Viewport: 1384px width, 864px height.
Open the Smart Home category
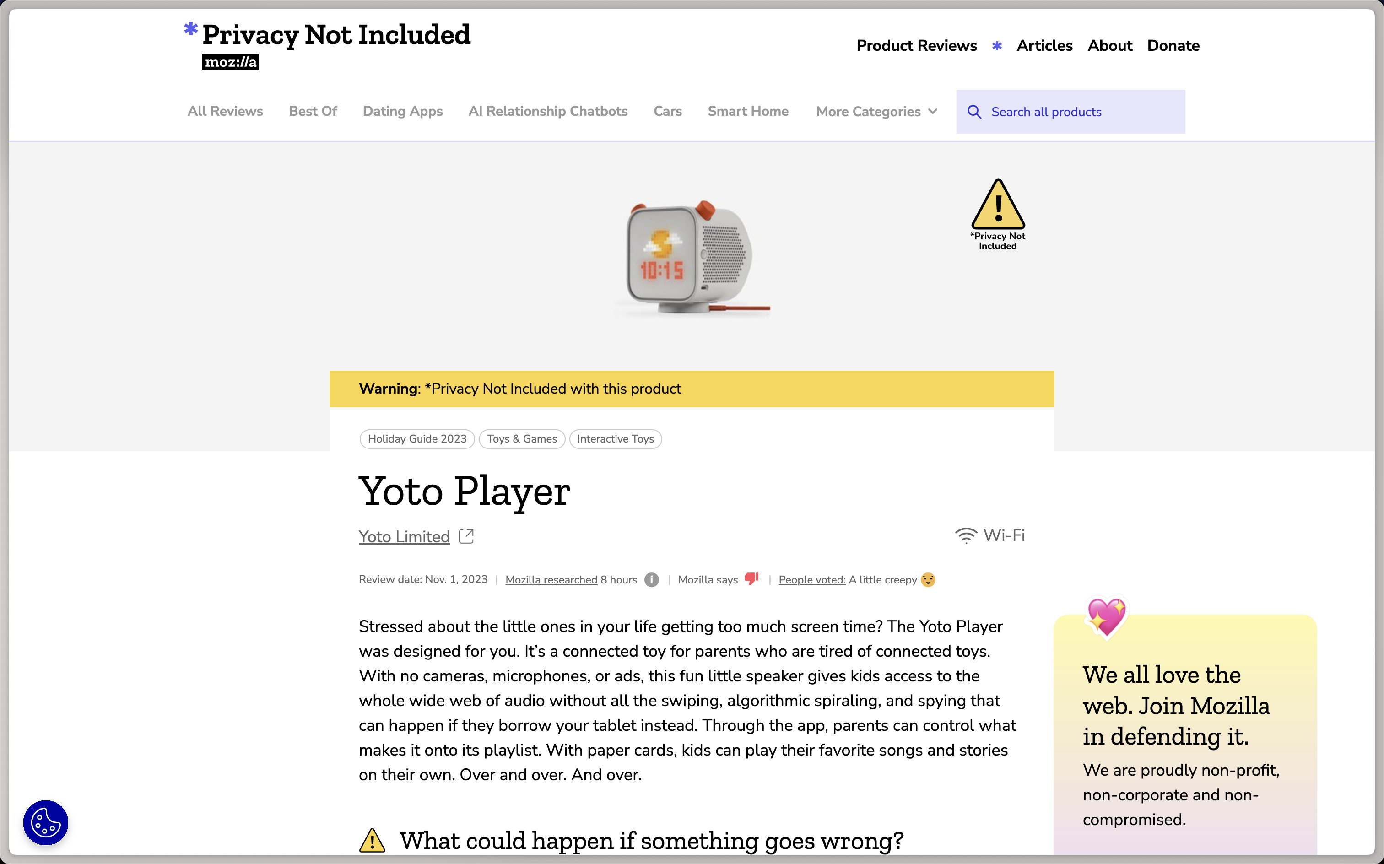[748, 111]
